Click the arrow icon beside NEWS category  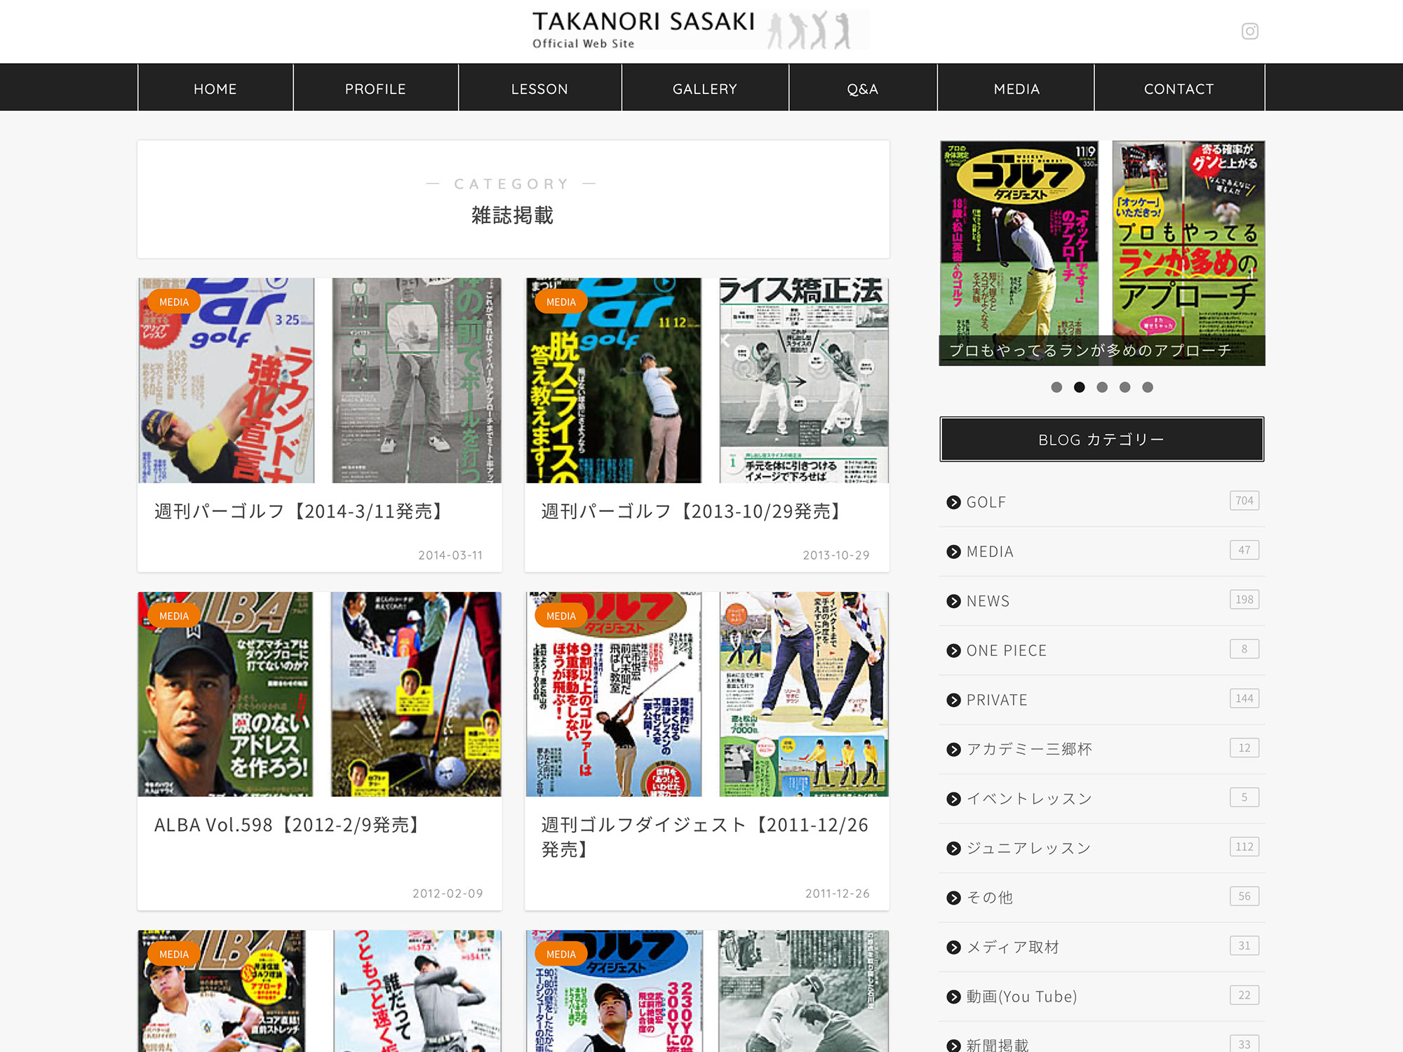point(953,601)
